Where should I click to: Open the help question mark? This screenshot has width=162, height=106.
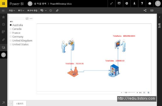(142, 3)
